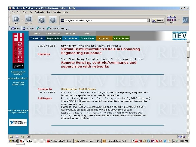Screen dimensions: 196x147
Task: Click the Navigator icon in the component bar
Action: [12, 137]
